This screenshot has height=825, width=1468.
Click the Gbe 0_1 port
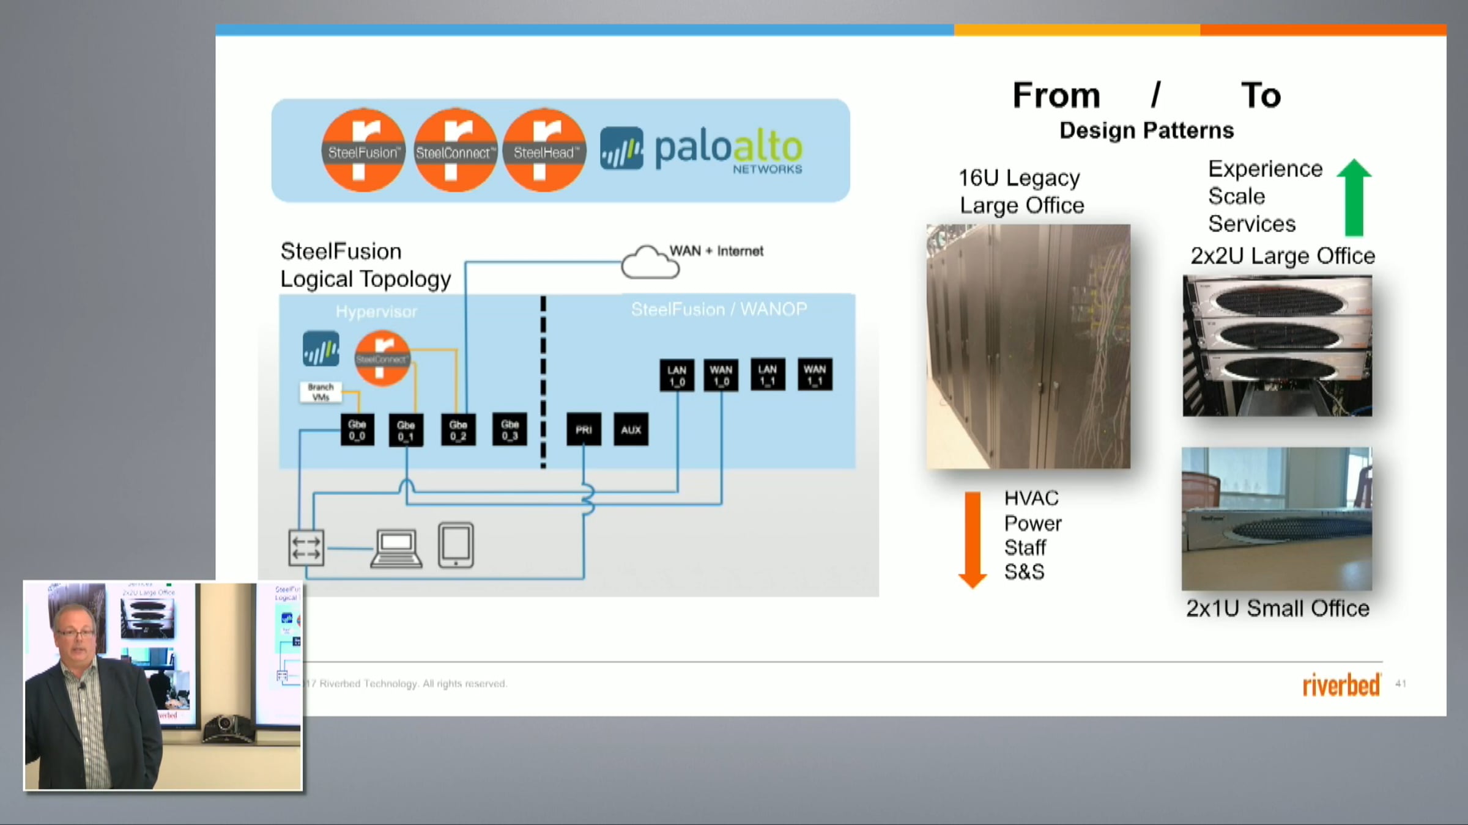[406, 430]
